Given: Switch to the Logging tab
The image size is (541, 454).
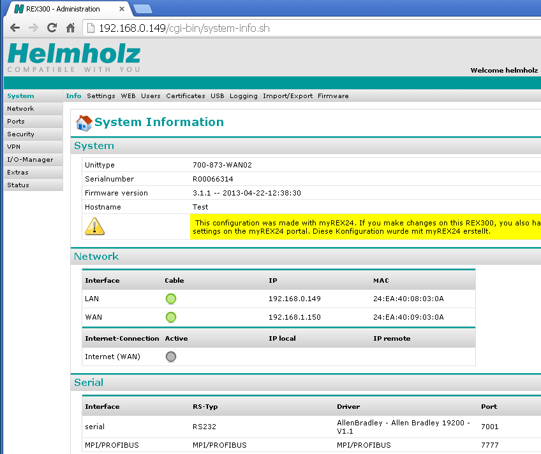Looking at the screenshot, I should (244, 96).
